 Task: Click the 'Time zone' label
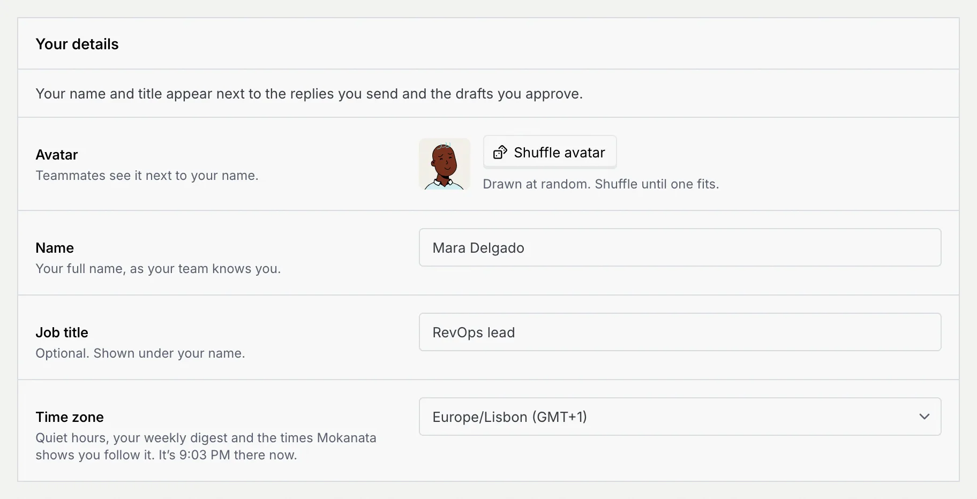coord(70,417)
